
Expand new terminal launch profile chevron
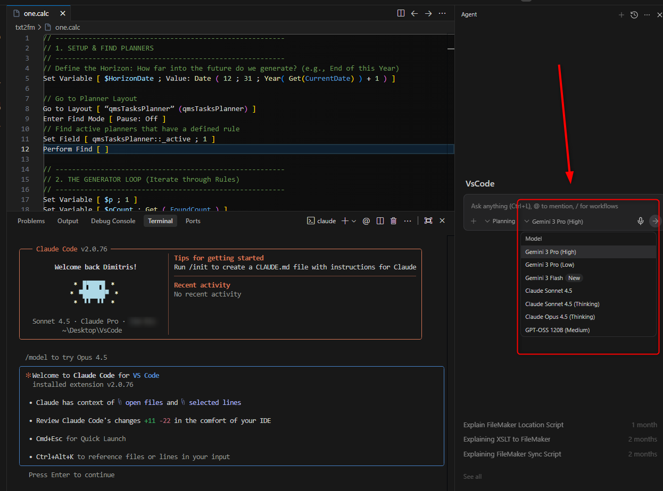[x=354, y=221]
